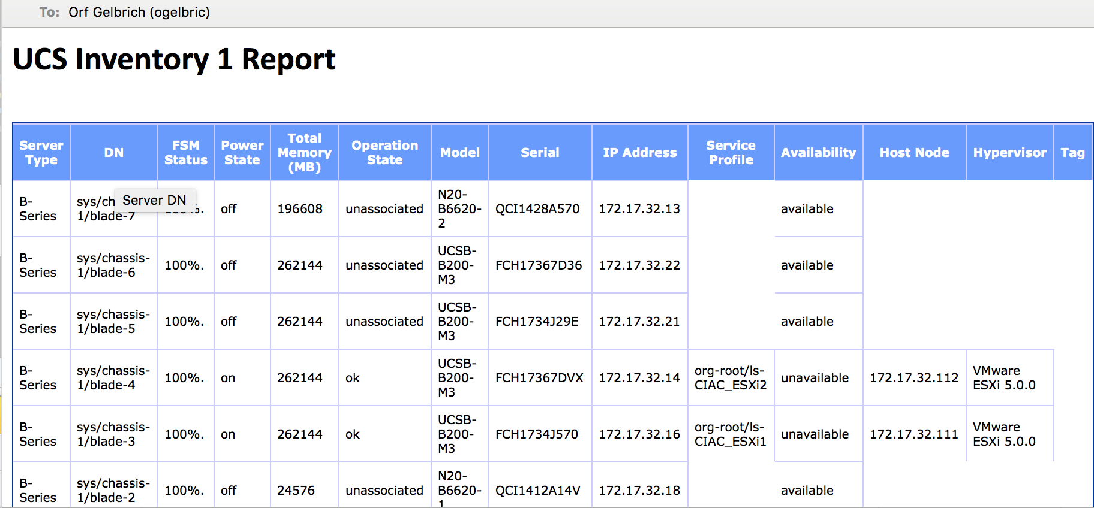Select IP address 172.17.32.14
Screen dimensions: 1094x508
(x=639, y=377)
